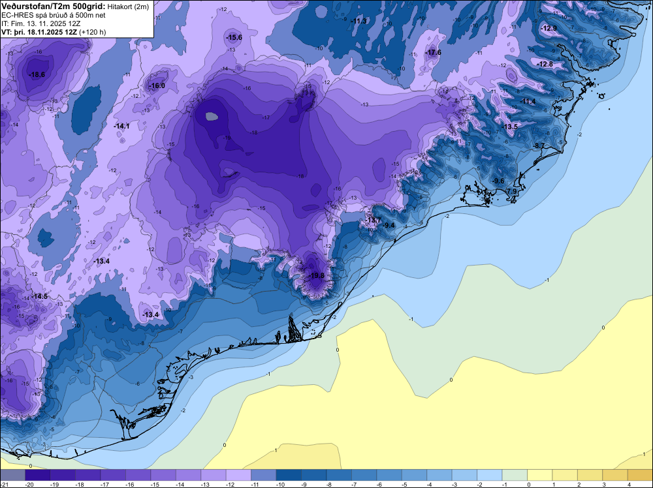Image resolution: width=653 pixels, height=488 pixels.
Task: Click the legend color swatch labeled -21
Action: pos(12,475)
